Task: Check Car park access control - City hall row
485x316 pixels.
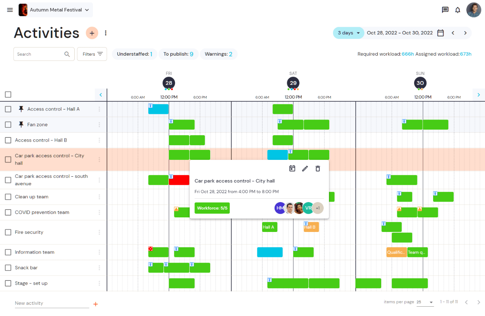Action: tap(8, 159)
